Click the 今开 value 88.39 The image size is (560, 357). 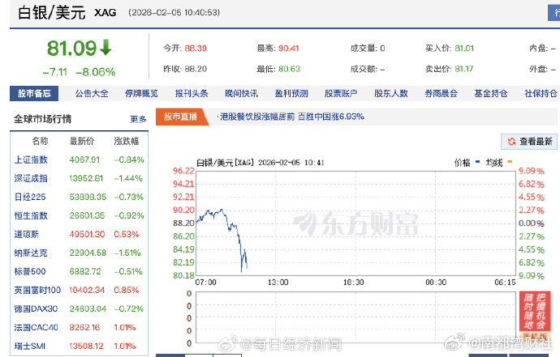point(196,48)
